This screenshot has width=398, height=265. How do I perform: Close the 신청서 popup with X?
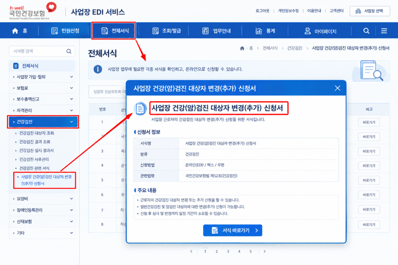337,88
